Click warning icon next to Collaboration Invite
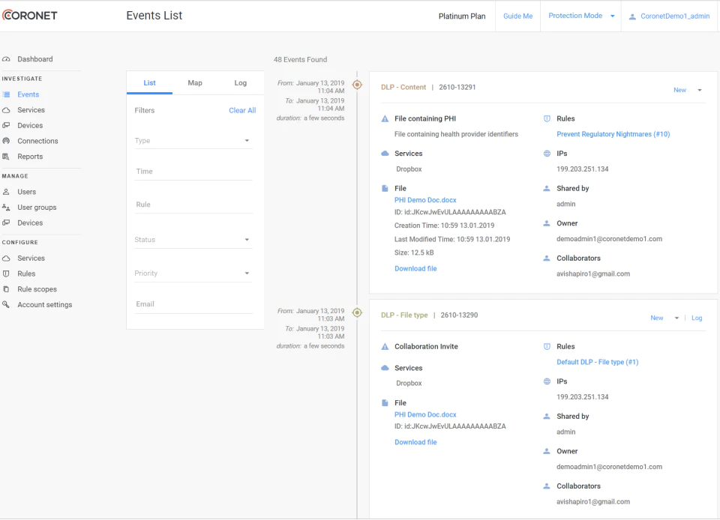The width and height of the screenshot is (720, 520). [x=385, y=347]
